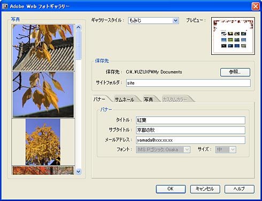Open the ヘルプ button
262x201 pixels.
click(239, 189)
